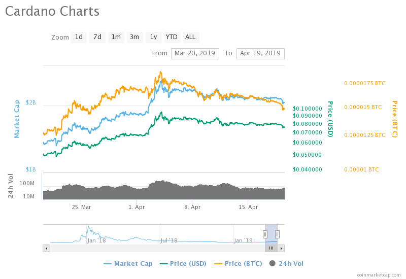Click the 0.0000125 BTC axis label
This screenshot has width=406, height=279.
tap(364, 135)
